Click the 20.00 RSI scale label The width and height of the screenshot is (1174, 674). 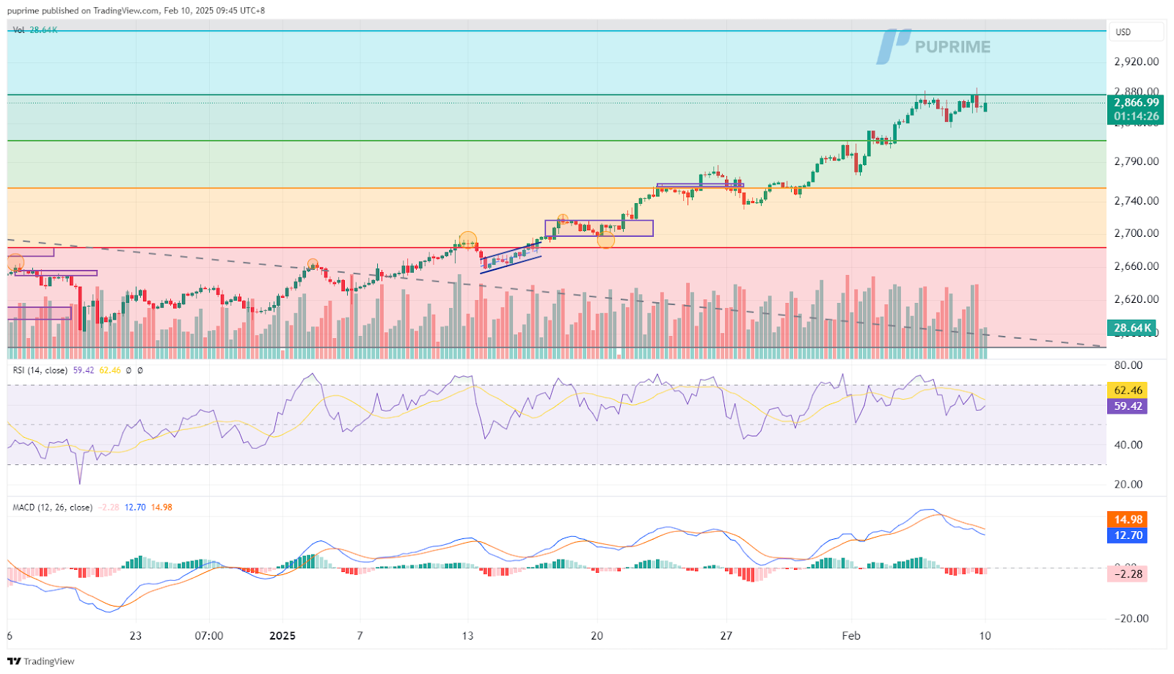(1129, 484)
